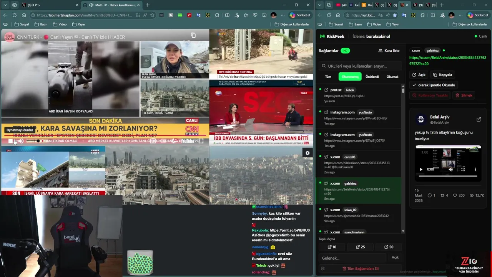Switch to the Önizlendi filter tab

(372, 77)
